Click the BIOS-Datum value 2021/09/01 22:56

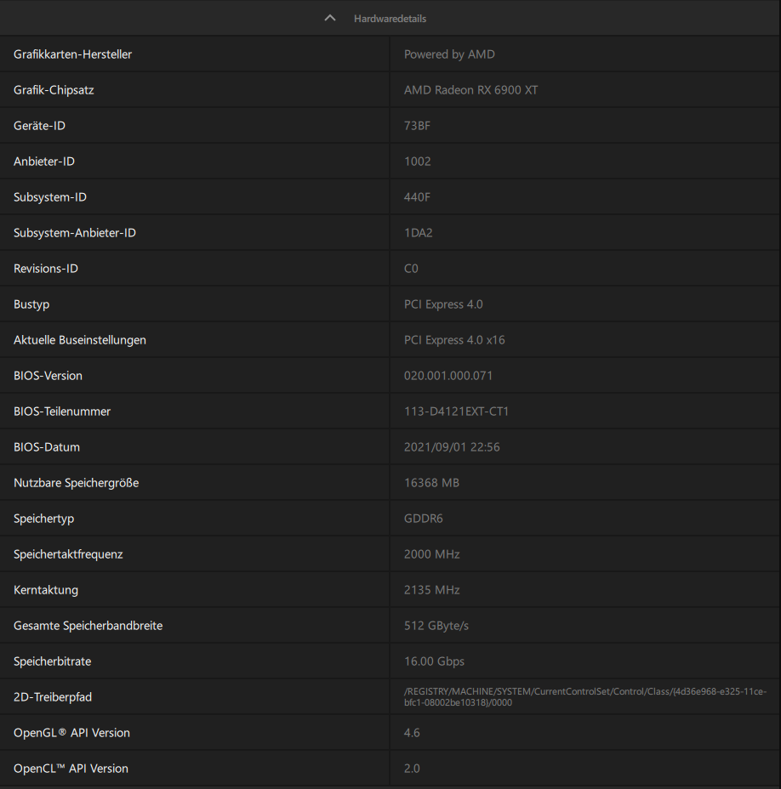pos(451,447)
